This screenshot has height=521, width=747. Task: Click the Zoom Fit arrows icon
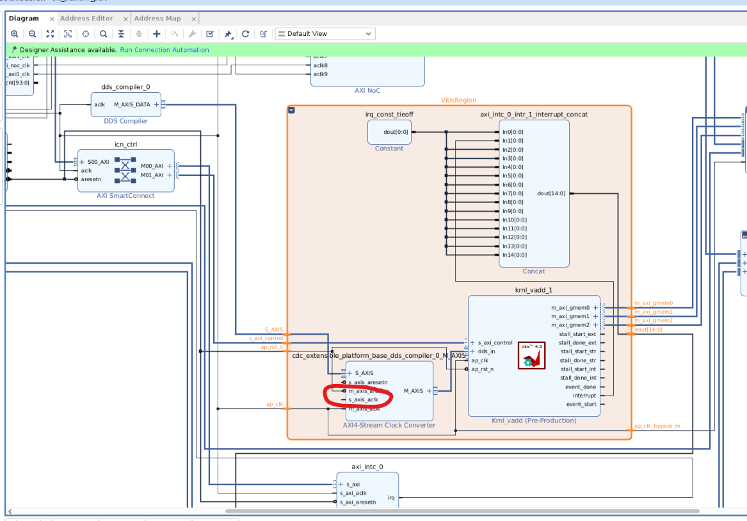(x=50, y=34)
